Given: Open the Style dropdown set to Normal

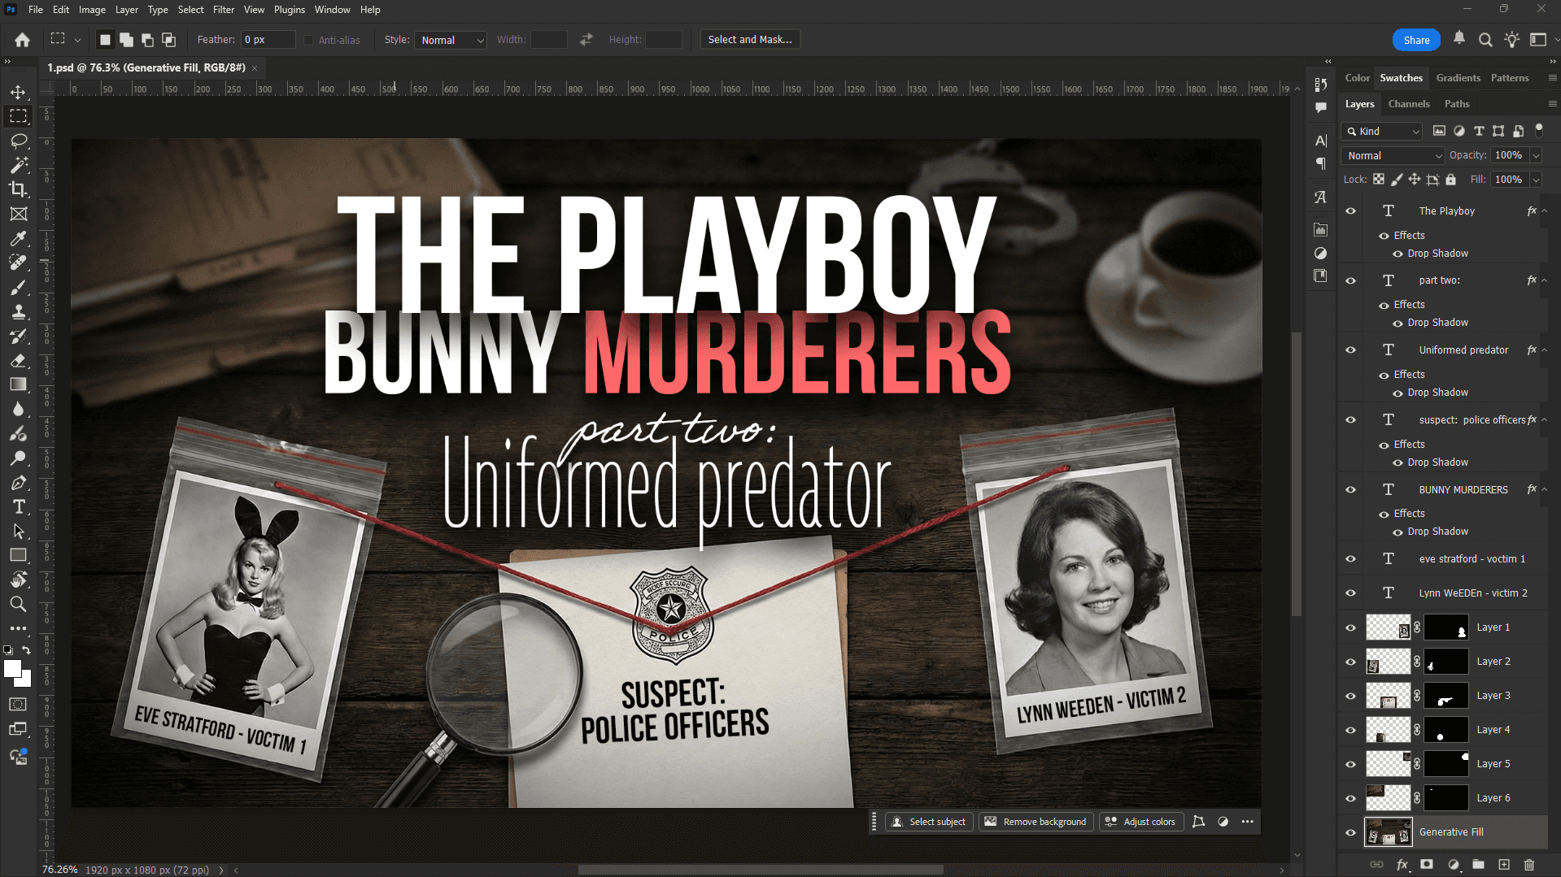Looking at the screenshot, I should [x=451, y=40].
